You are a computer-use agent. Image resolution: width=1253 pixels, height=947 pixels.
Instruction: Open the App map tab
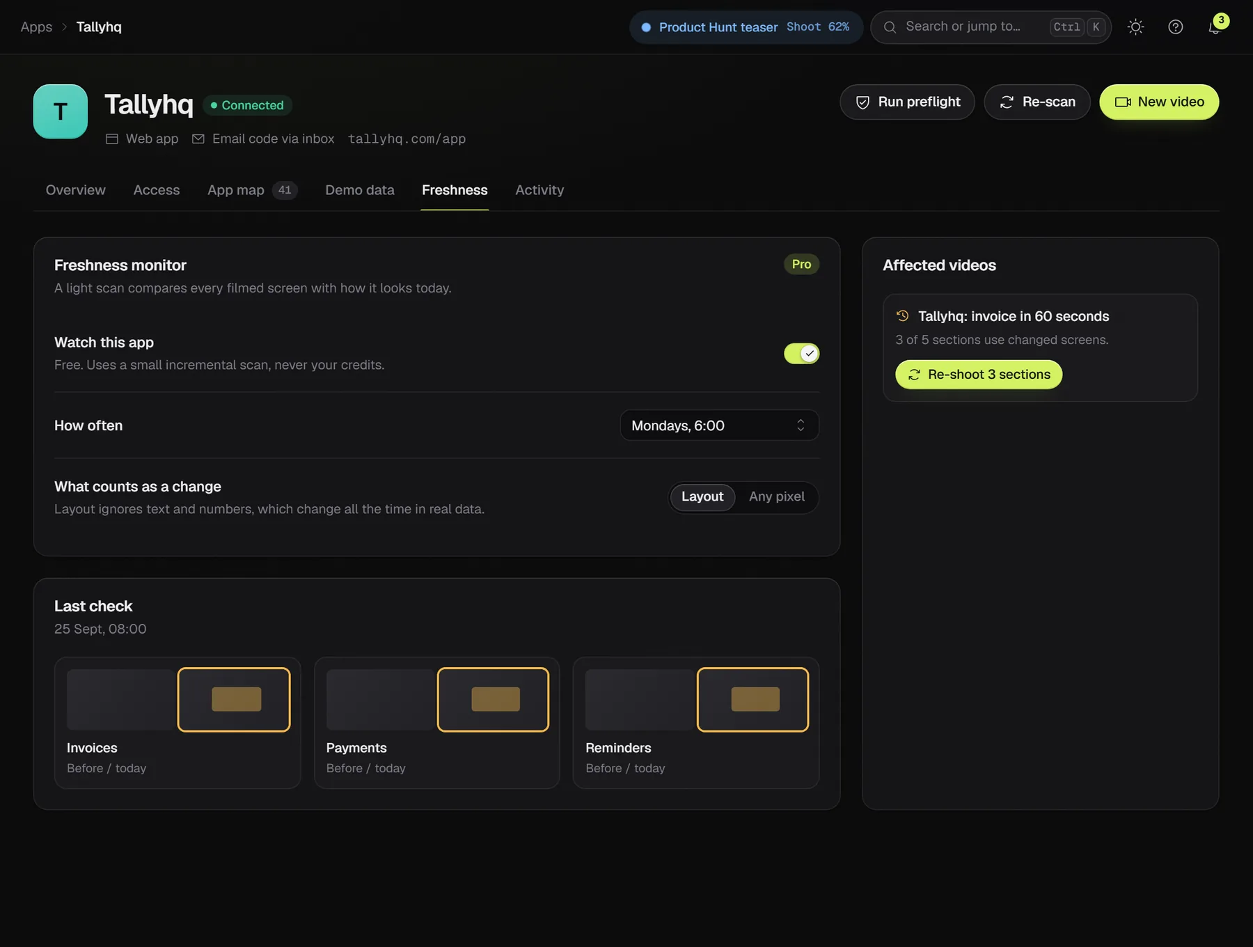coord(253,190)
